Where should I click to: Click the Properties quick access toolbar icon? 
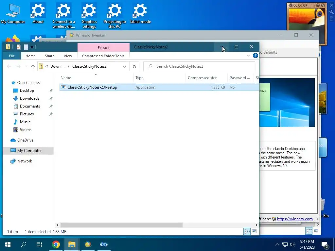click(19, 47)
